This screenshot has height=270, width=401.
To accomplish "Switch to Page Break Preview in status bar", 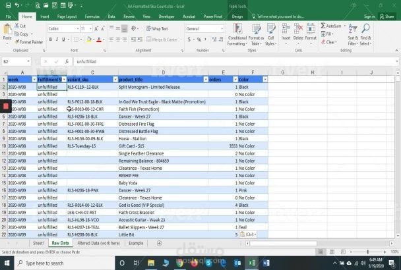I will [343, 252].
